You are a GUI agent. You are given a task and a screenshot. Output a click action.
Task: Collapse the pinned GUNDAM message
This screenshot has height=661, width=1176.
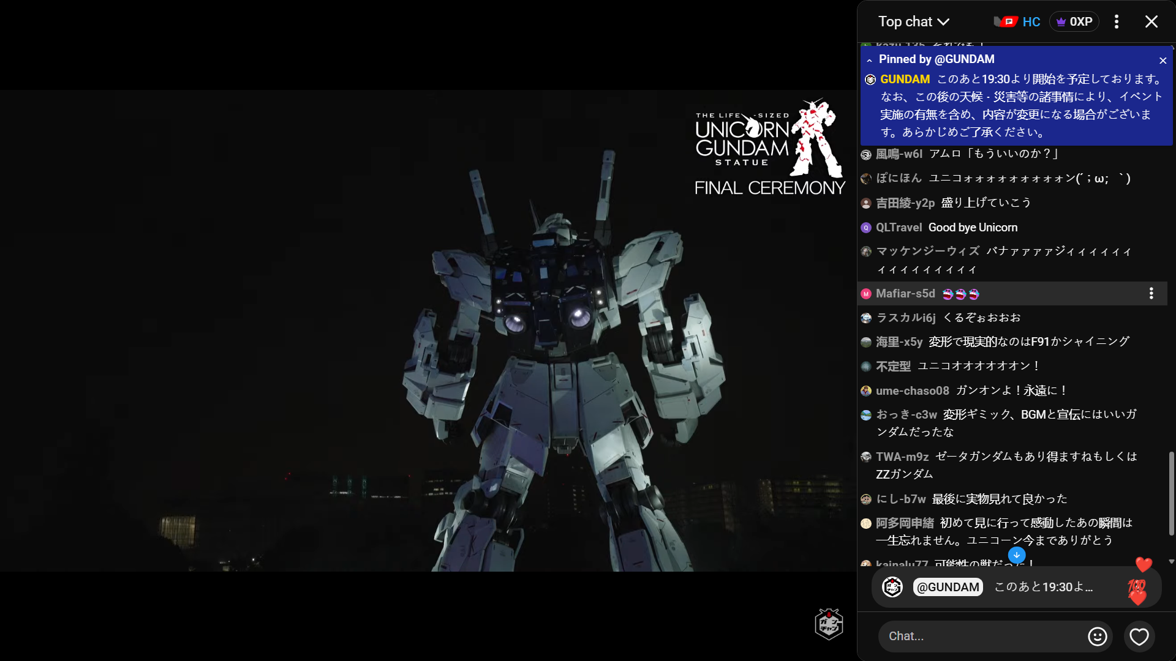click(869, 60)
